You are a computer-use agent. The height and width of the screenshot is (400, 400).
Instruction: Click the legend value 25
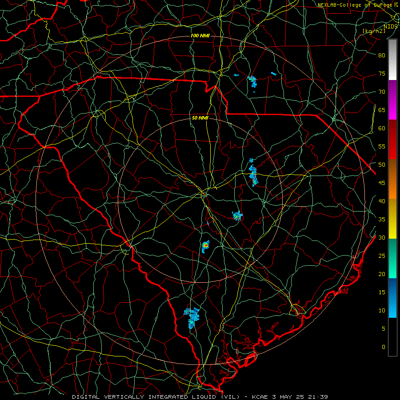382,256
